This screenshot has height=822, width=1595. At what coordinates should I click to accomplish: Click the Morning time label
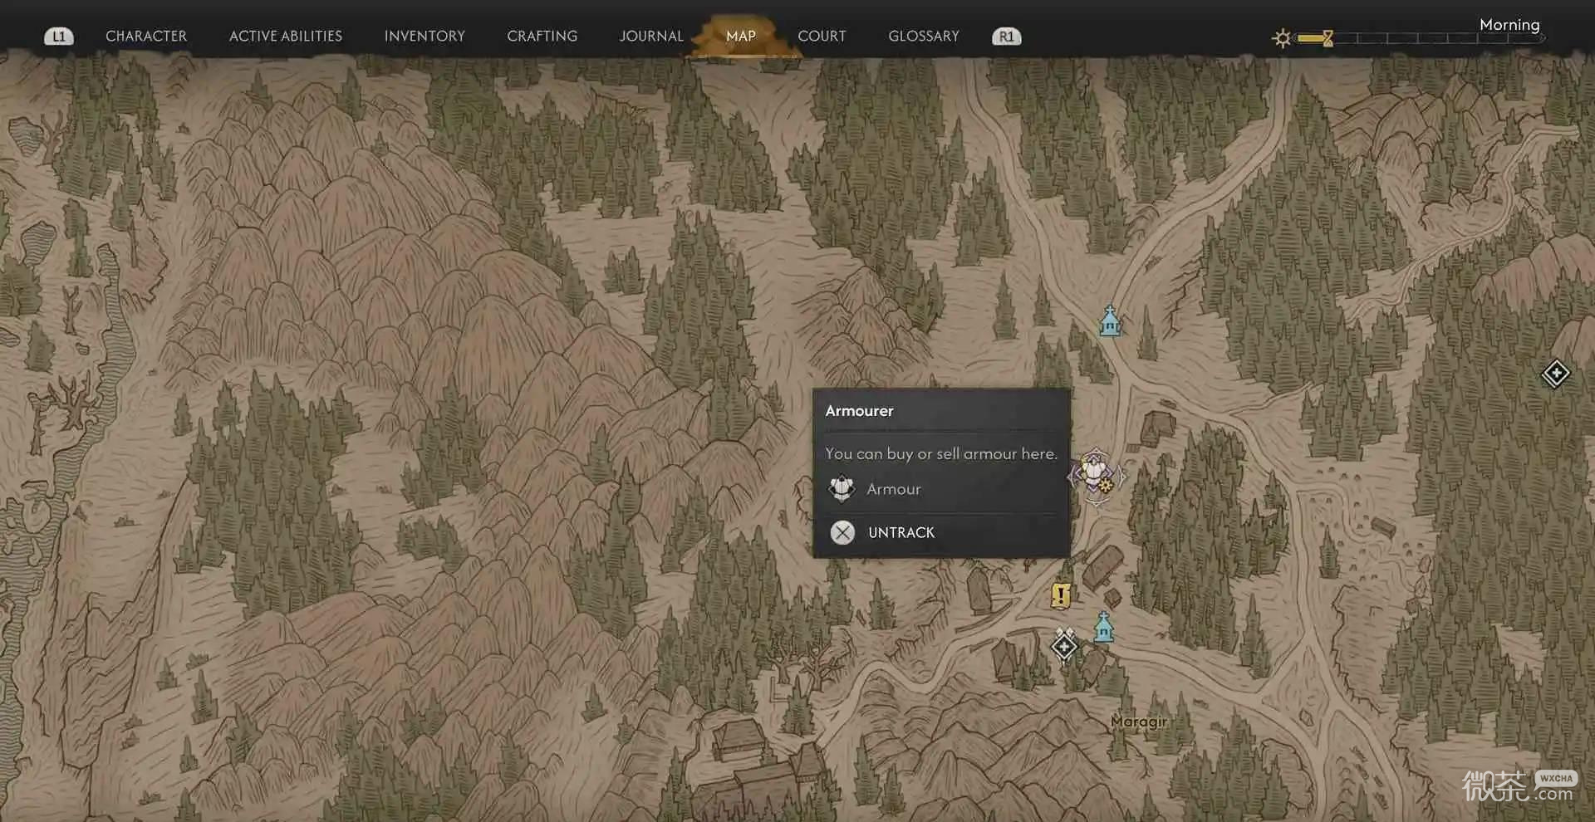coord(1509,25)
